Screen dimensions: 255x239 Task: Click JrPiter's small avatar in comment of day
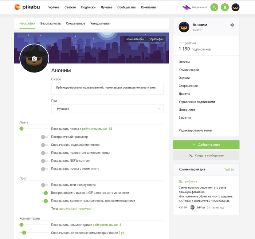[192, 207]
